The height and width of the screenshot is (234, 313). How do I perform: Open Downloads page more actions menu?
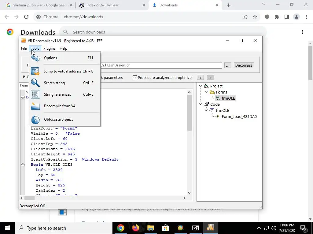click(303, 32)
